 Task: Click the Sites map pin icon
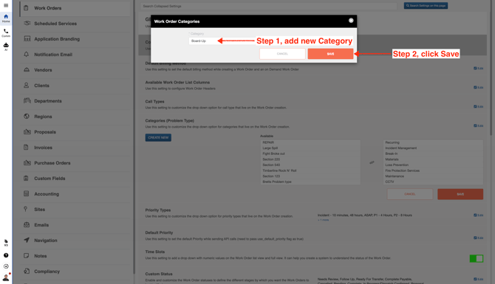pos(26,209)
